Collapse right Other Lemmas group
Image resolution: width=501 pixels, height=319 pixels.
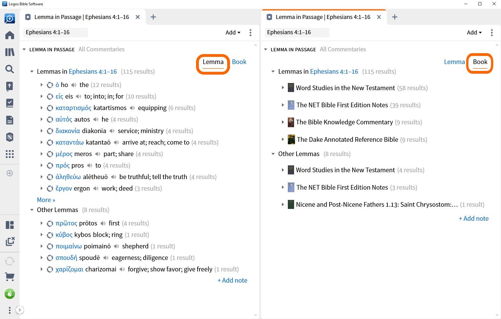(x=273, y=154)
